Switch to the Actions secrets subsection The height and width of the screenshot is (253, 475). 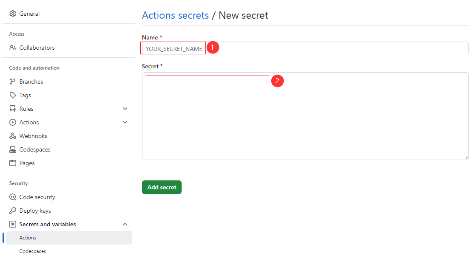[x=28, y=237]
